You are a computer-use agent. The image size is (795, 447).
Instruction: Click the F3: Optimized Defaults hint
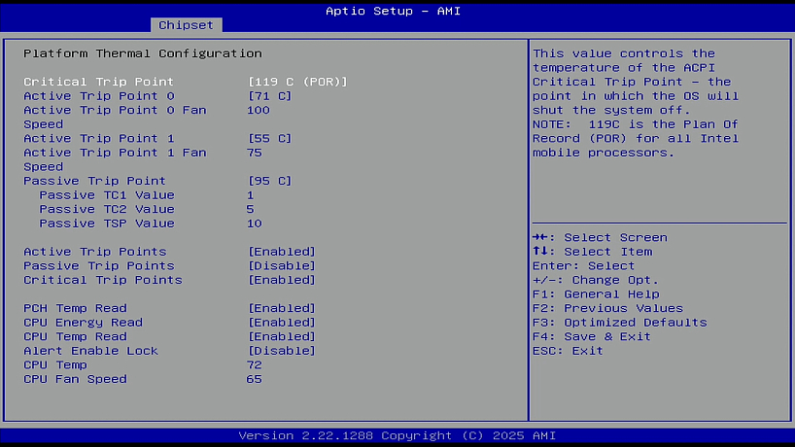tap(619, 323)
